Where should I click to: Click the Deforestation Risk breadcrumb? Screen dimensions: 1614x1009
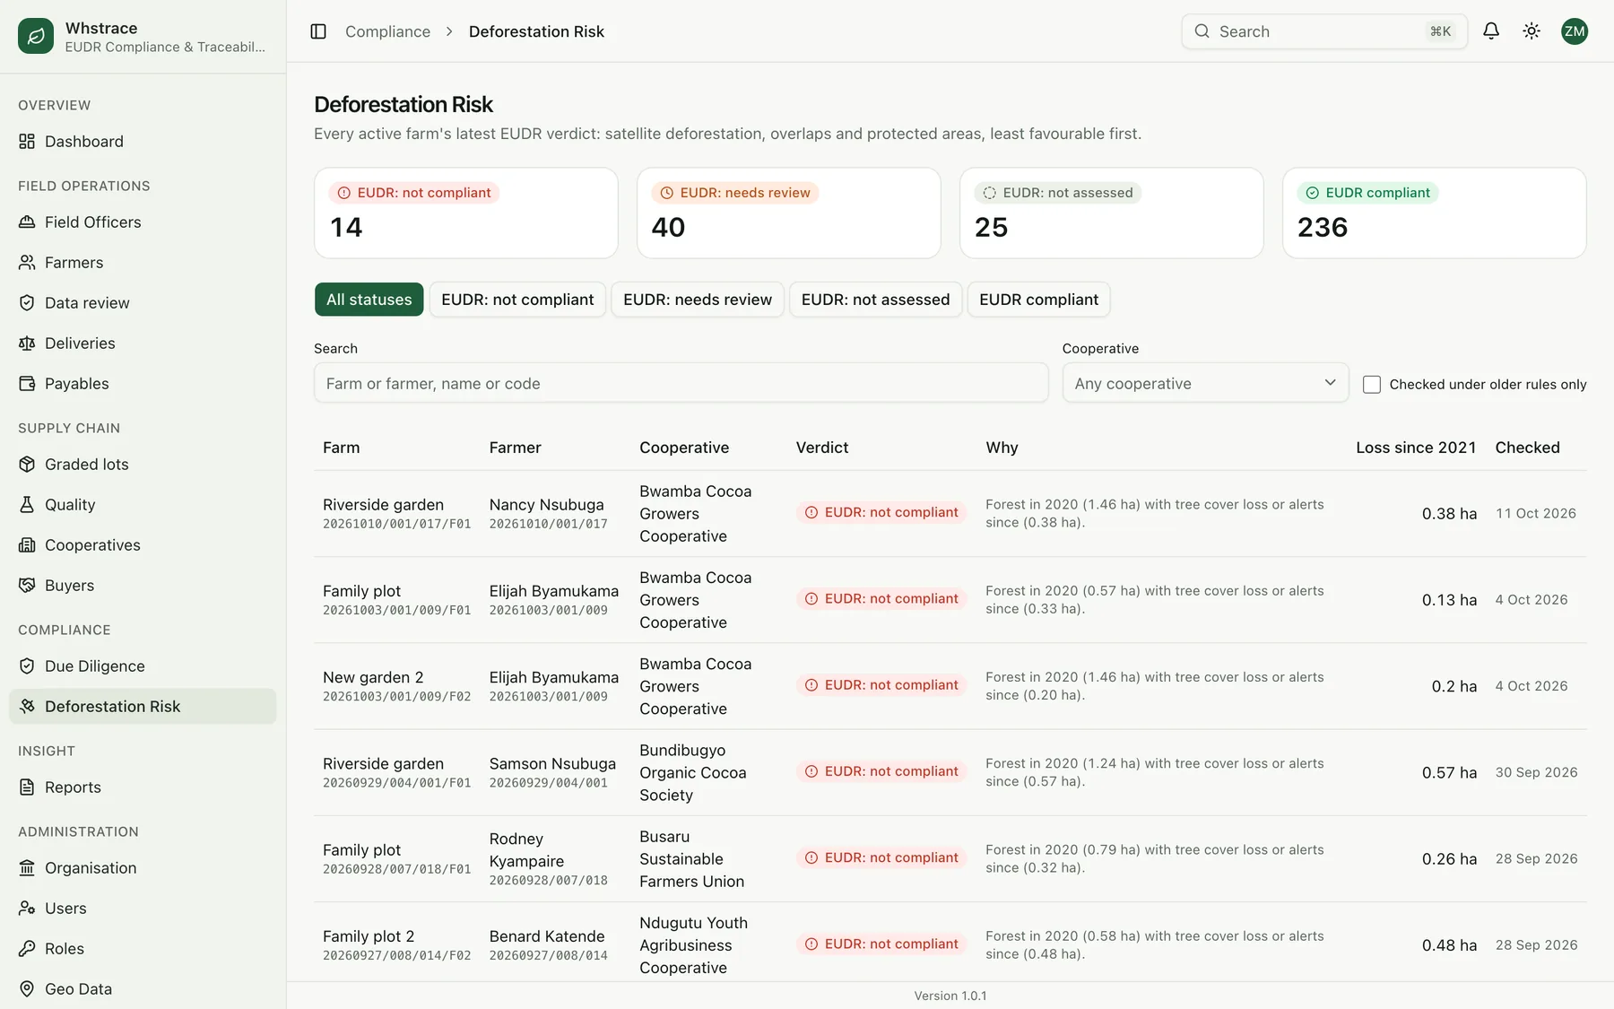[536, 31]
